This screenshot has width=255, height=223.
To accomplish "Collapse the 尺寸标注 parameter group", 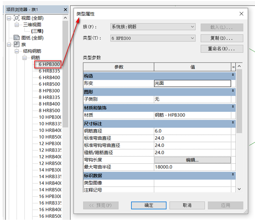I will tap(233, 123).
